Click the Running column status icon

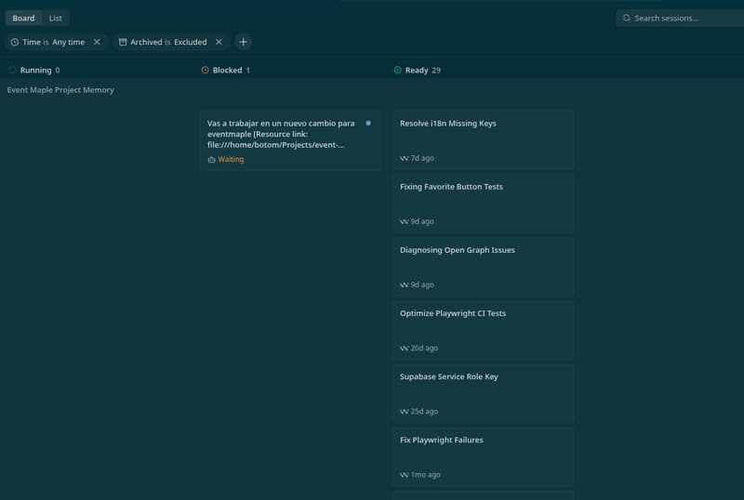click(13, 71)
